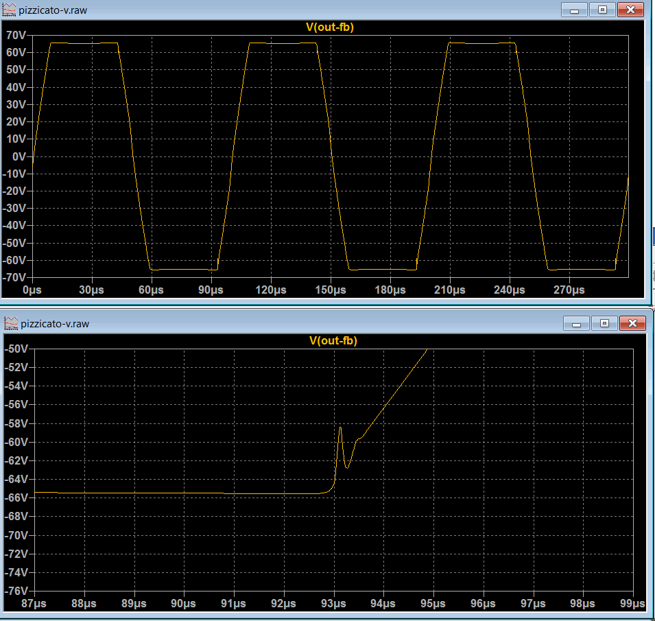Click the 95µs label on the lower plot's time axis
This screenshot has height=621, width=655.
[433, 603]
